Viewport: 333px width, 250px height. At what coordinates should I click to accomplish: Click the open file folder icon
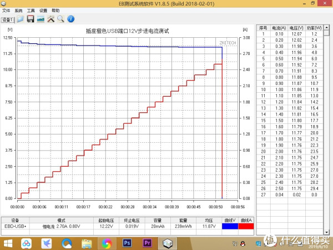20,19
